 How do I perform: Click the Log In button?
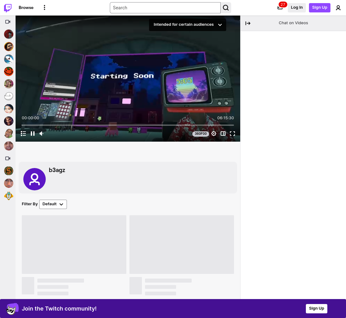pos(297,8)
